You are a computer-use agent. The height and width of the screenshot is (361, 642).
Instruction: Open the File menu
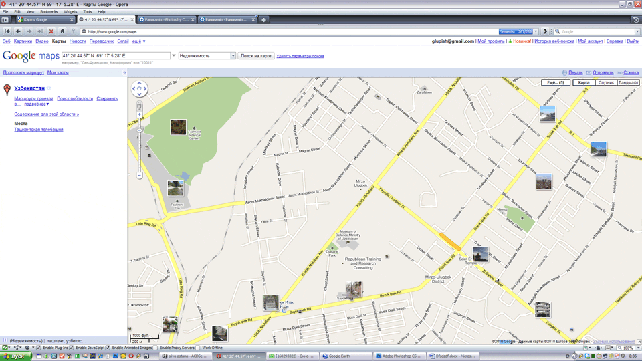tap(5, 12)
